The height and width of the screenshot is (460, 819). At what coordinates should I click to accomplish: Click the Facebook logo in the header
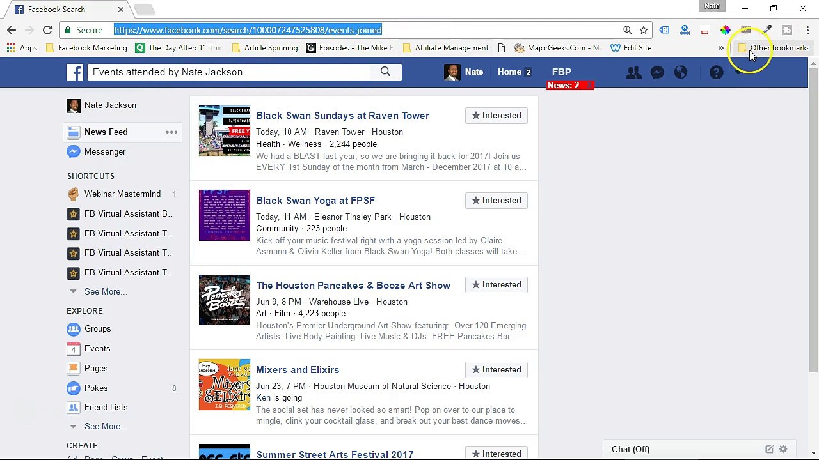[75, 72]
